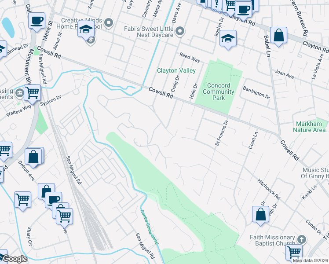329x264 pixels.
Task: Open the graduation cap marker over Creative Minds
Action: pyautogui.click(x=86, y=30)
